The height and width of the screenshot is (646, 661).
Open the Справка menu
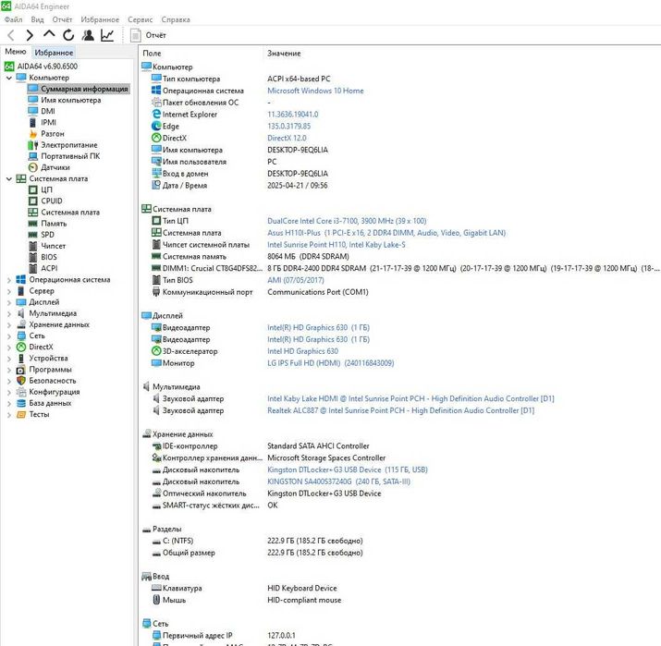tap(176, 19)
